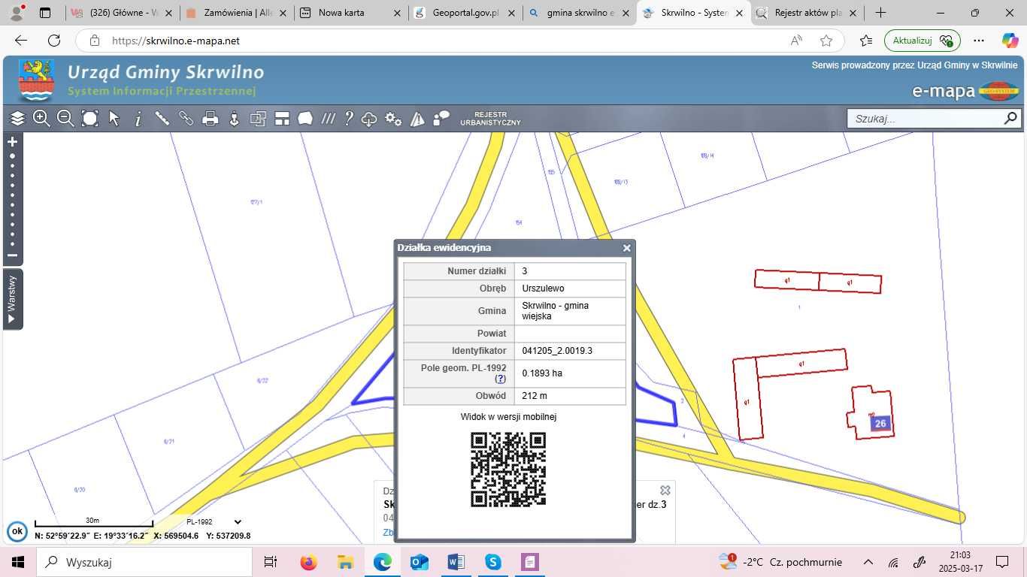
Task: Select the polygon shape drawing tool
Action: (x=305, y=119)
